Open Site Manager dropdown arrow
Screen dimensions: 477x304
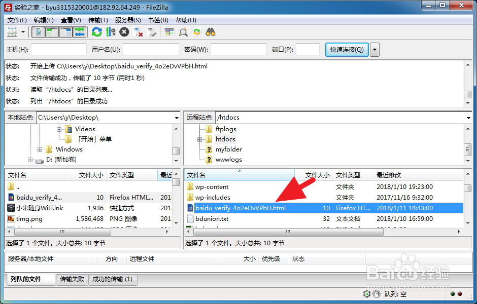[23, 32]
